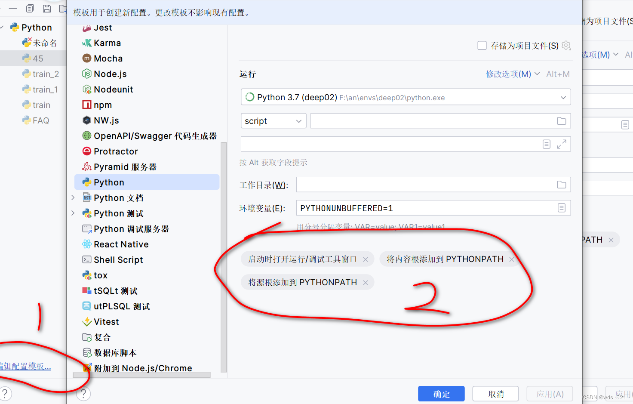Open help in the background window

[x=5, y=393]
